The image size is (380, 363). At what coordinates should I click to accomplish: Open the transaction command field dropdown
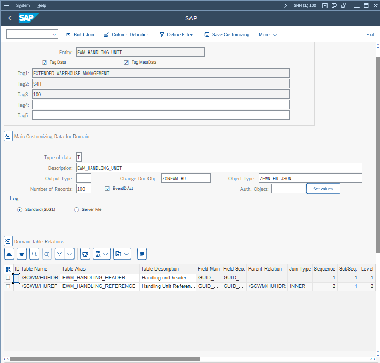tap(55, 35)
